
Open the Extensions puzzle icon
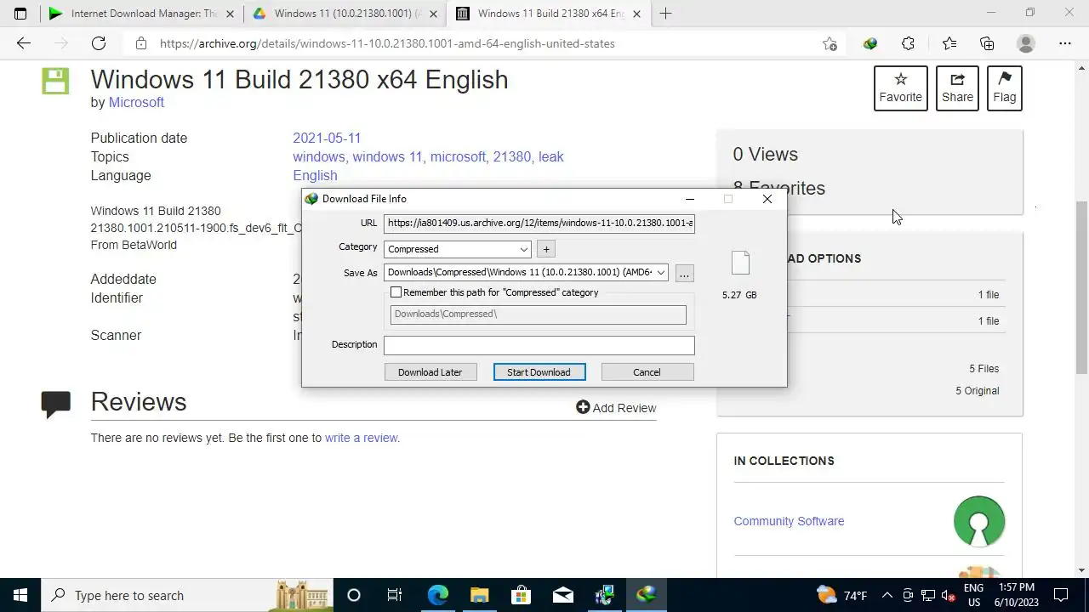tap(908, 43)
